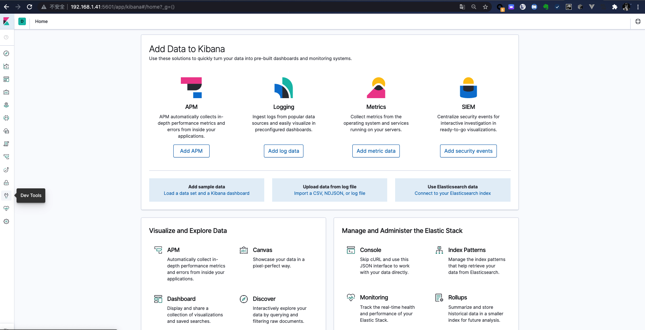Open Load a data set and Kibana dashboard link
The width and height of the screenshot is (645, 330).
[x=207, y=193]
